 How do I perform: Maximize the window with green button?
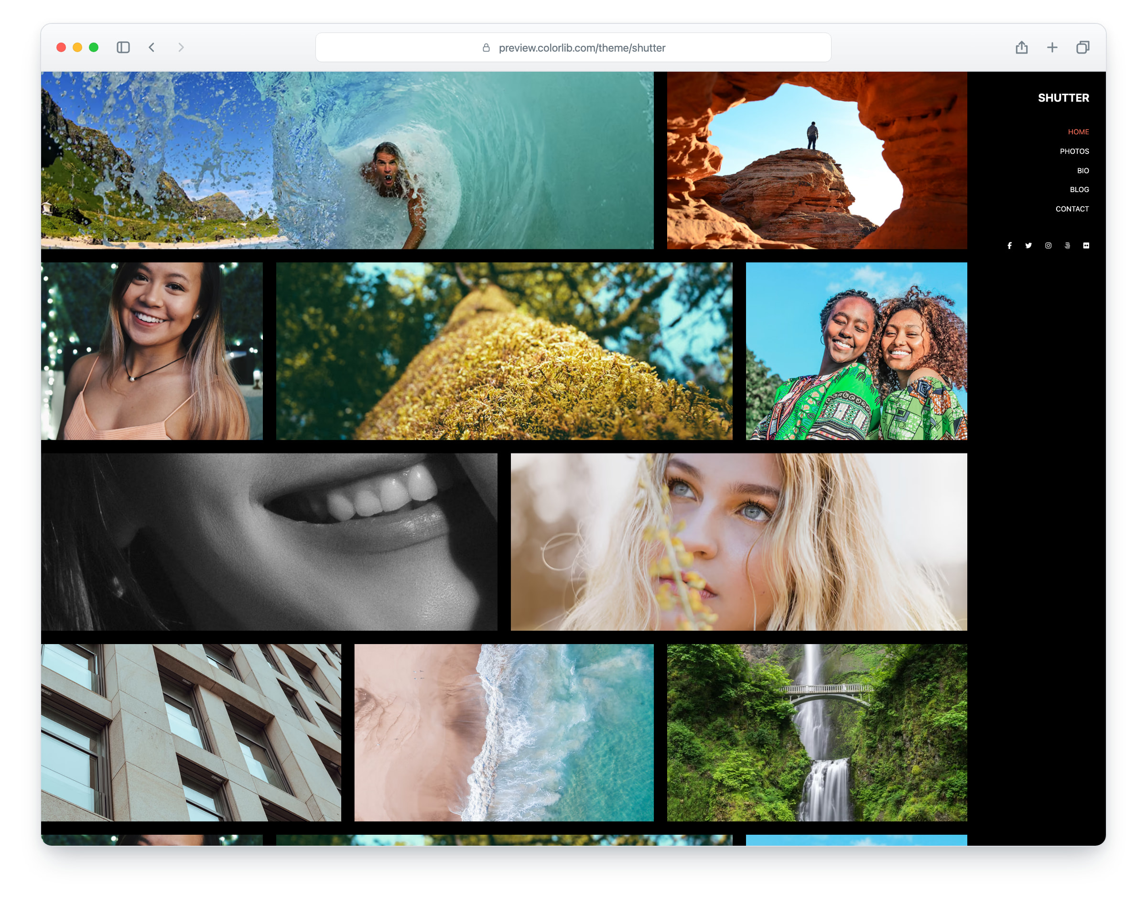click(94, 48)
